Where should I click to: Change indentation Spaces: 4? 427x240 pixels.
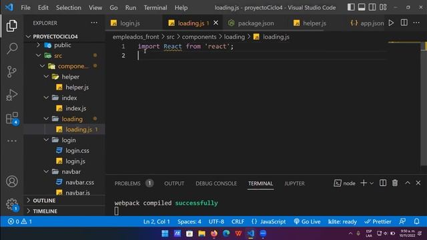189,221
